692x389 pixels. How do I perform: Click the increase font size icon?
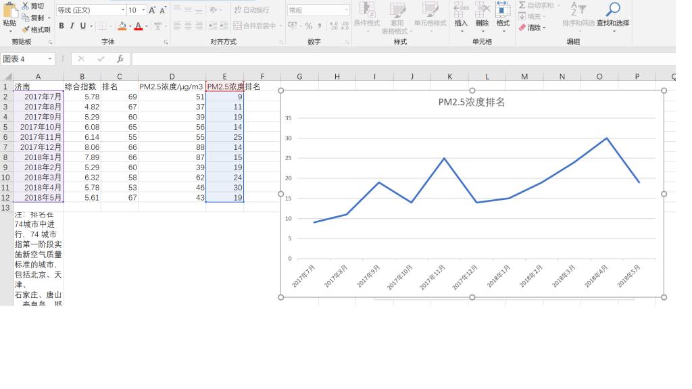[152, 10]
